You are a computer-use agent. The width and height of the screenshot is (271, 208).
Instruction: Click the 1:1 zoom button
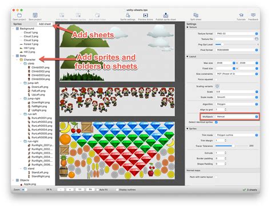coord(80,190)
